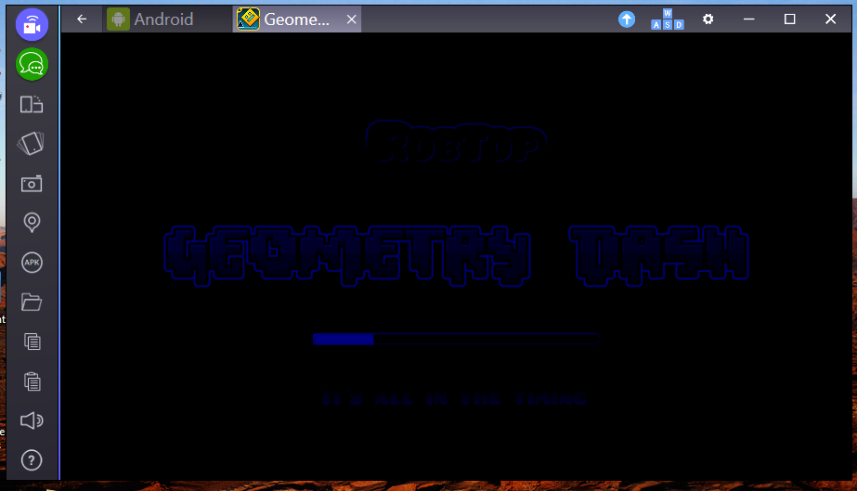Image resolution: width=857 pixels, height=491 pixels.
Task: Rotate screen using the tilted cards icon
Action: tap(32, 144)
